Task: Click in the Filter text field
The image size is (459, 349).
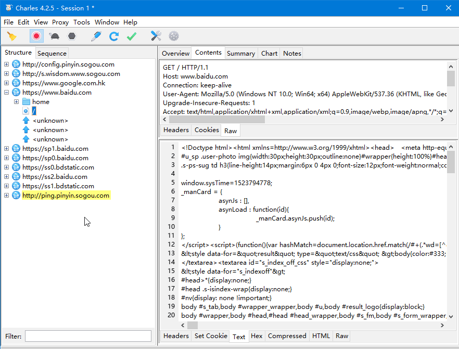Action: [88, 336]
